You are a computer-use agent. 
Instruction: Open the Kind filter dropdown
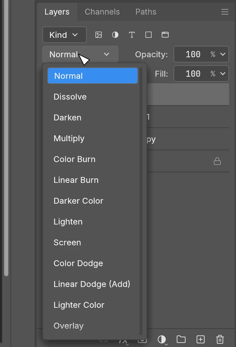coord(65,35)
